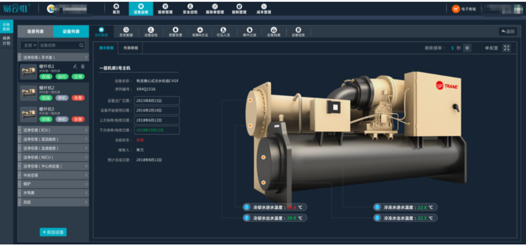526x245 pixels.
Task: Click 返回 back button
Action: (508, 32)
